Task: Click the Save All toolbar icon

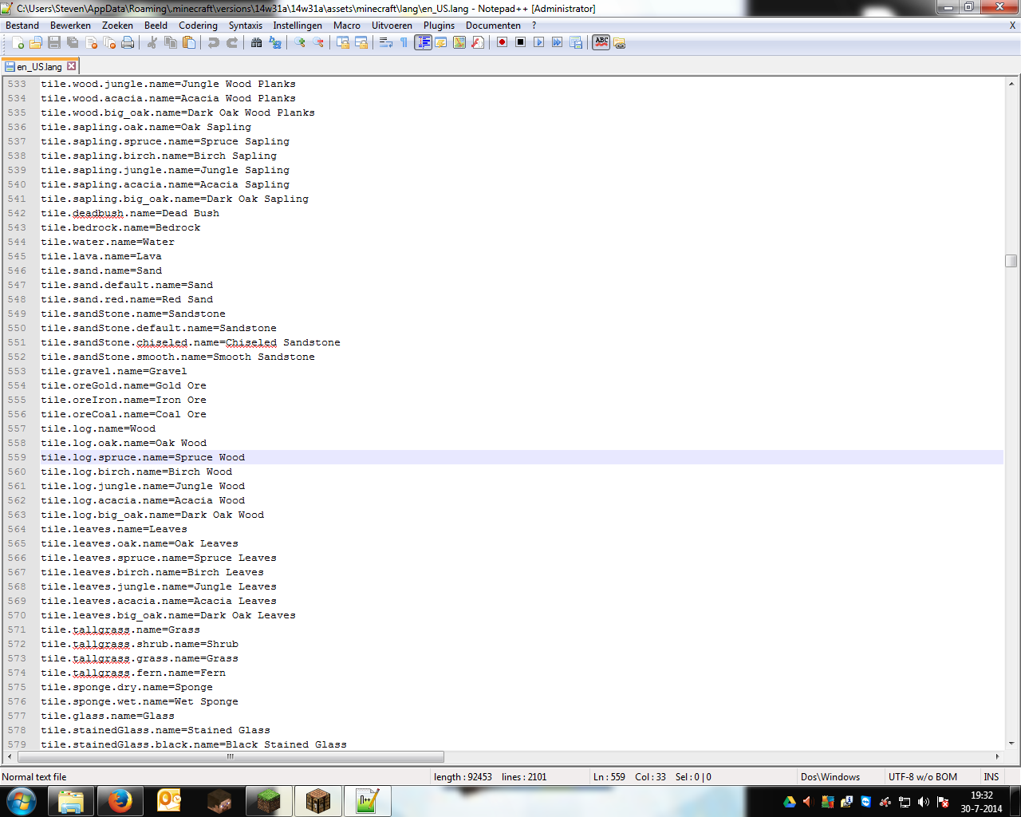Action: [x=73, y=42]
